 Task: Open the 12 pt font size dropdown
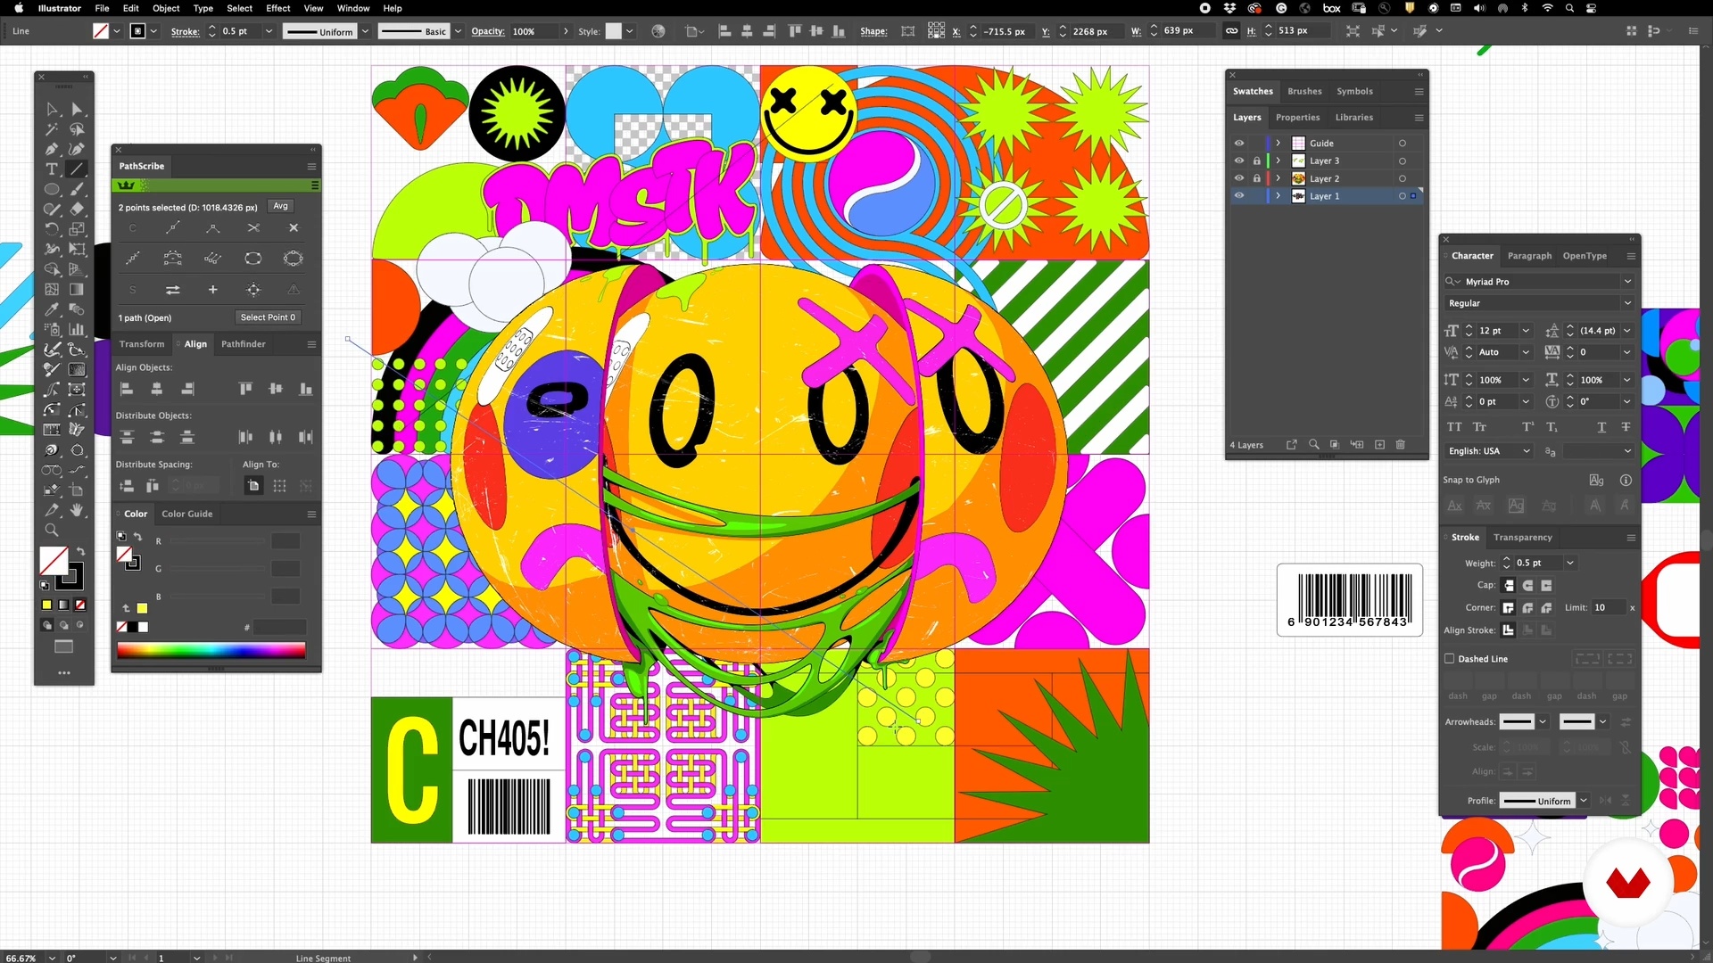[1526, 331]
